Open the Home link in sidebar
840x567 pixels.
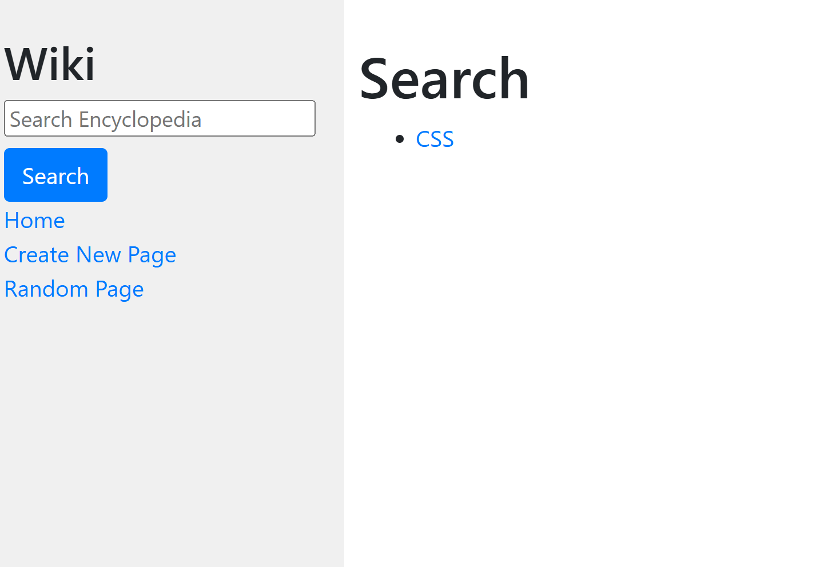click(34, 221)
